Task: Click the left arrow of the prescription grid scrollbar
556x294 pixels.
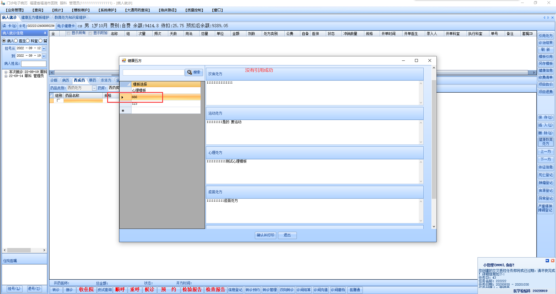Action: 52,73
